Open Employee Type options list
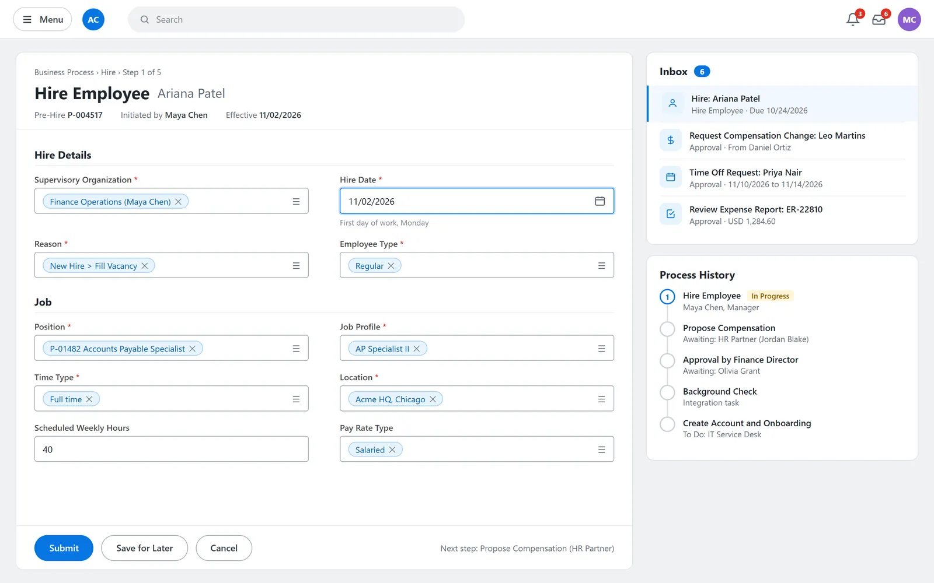934x583 pixels. 601,266
